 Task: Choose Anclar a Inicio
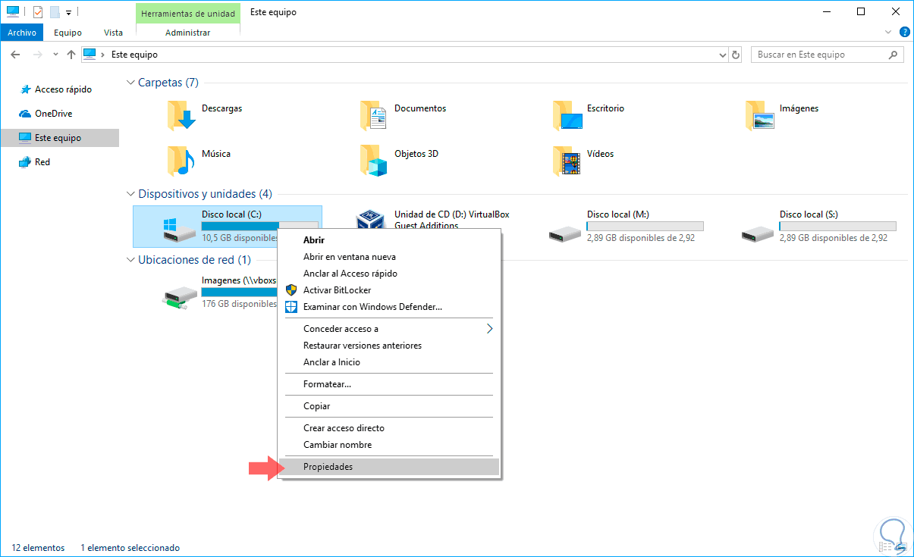click(389, 362)
